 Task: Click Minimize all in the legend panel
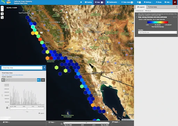point(139,11)
